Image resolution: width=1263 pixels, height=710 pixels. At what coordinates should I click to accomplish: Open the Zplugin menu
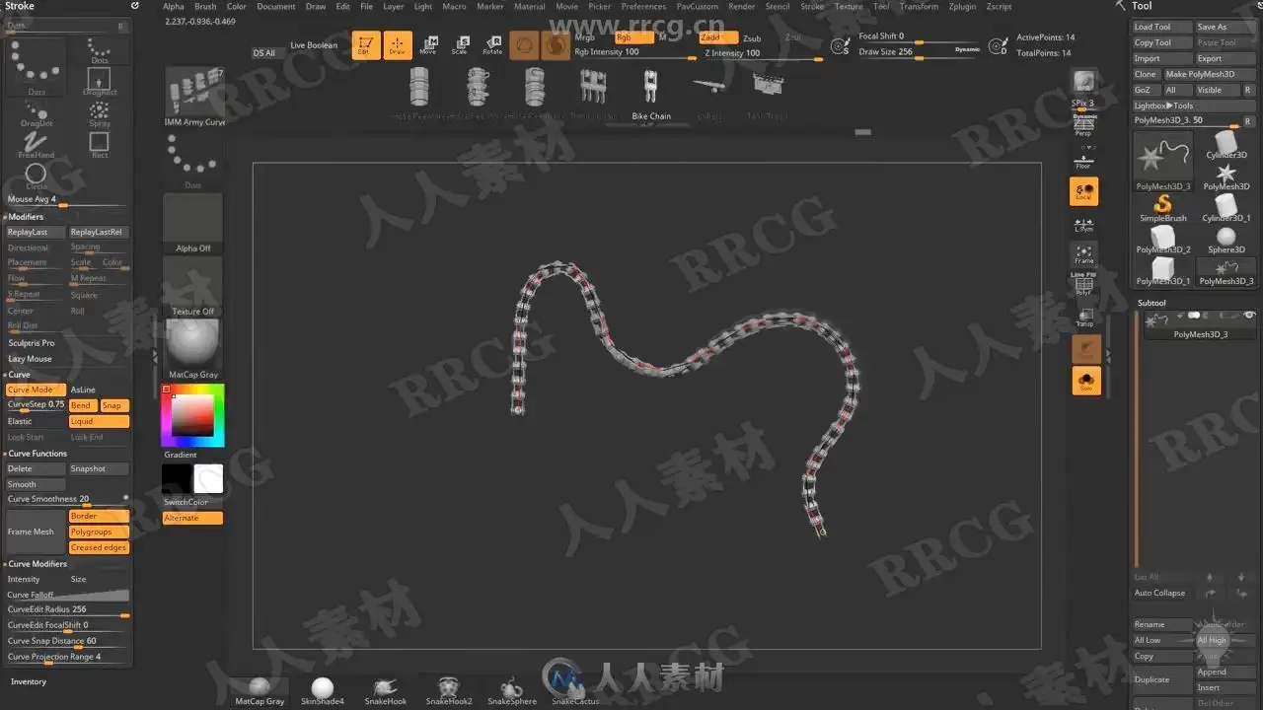pyautogui.click(x=962, y=6)
